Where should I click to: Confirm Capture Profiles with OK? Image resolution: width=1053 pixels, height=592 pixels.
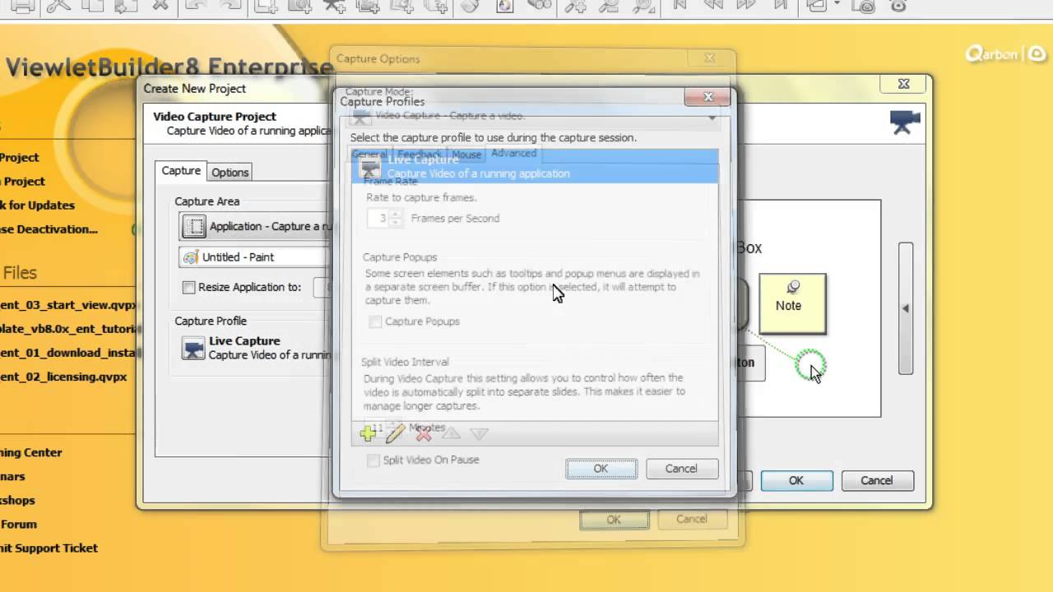pyautogui.click(x=601, y=469)
